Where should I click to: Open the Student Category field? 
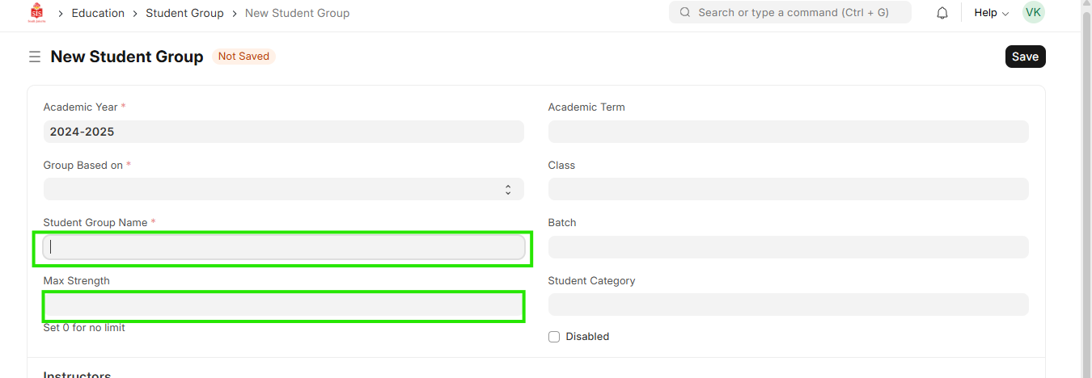pos(788,304)
